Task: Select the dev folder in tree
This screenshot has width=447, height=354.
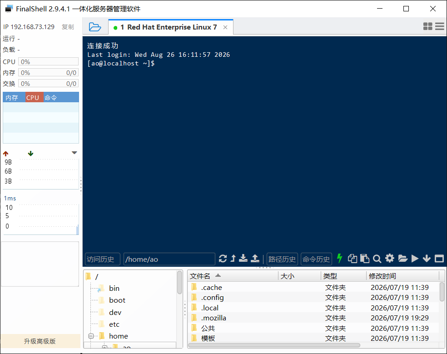Action: 110,312
